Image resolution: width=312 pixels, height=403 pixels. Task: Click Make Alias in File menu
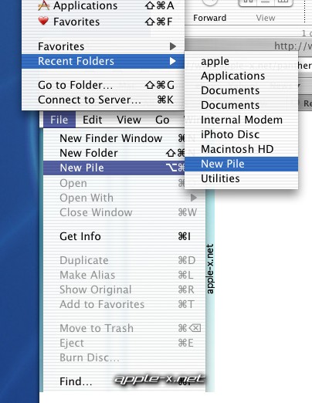(x=124, y=275)
